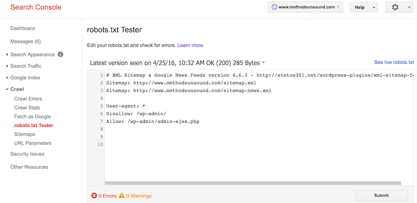Screen dimensions: 417x203
Task: Select robots.txt Tester in the sidebar
Action: pyautogui.click(x=34, y=125)
